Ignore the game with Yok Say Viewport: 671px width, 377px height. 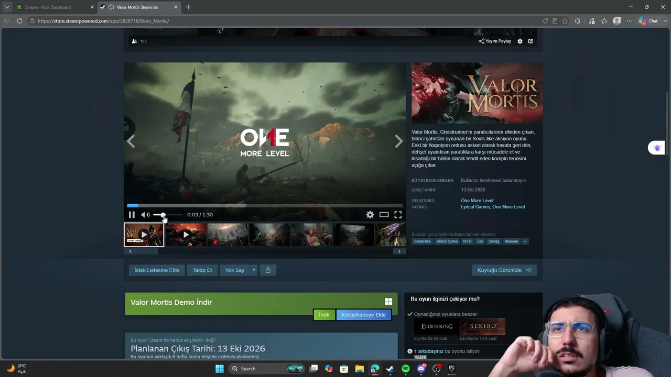tap(234, 270)
